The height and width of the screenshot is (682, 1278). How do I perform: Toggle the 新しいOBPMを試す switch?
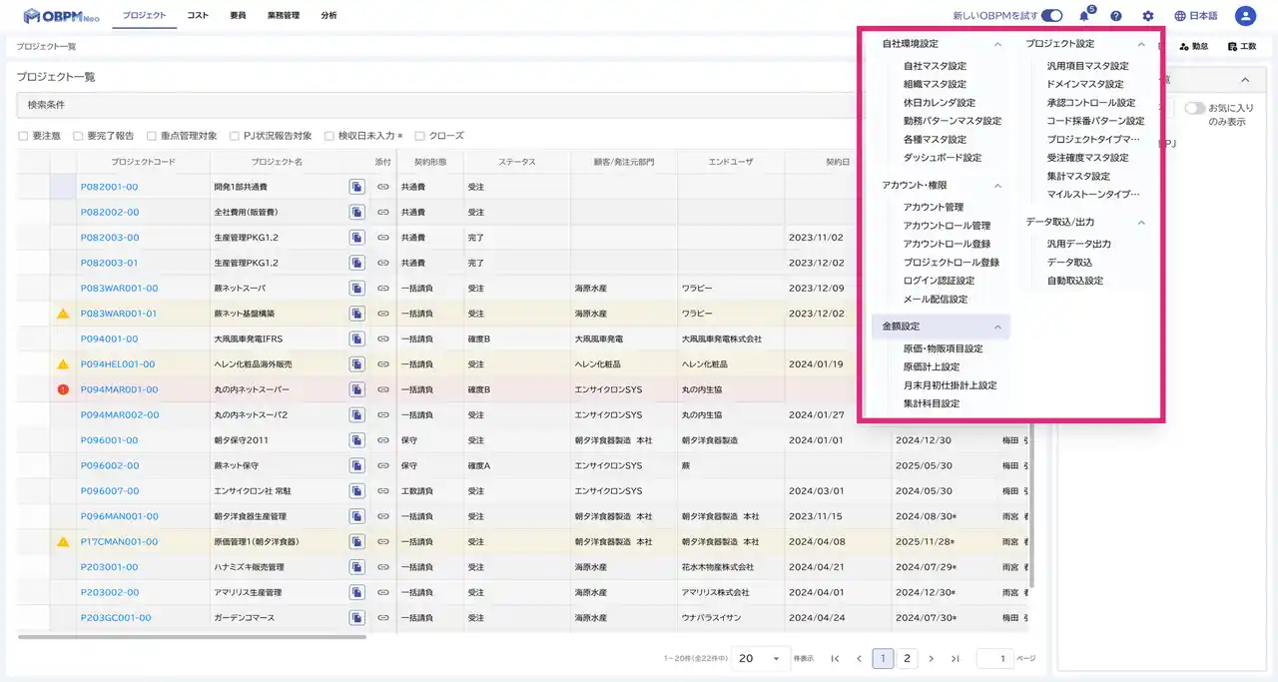[x=1051, y=16]
